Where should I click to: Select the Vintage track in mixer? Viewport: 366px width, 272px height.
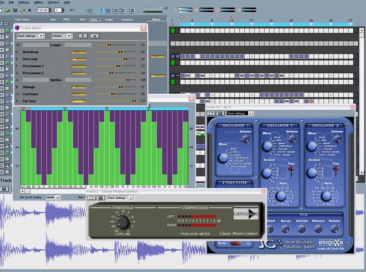[29, 87]
